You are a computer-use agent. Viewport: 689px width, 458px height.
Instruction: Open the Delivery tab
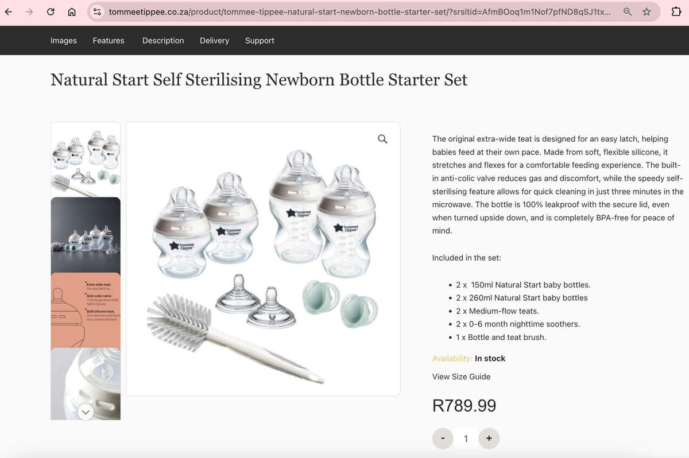214,40
